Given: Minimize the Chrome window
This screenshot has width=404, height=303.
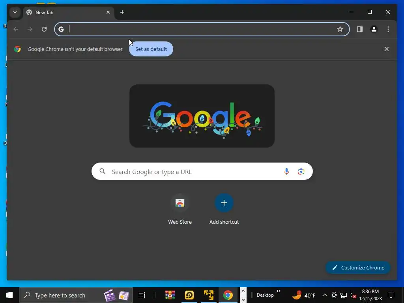Looking at the screenshot, I should [x=352, y=12].
